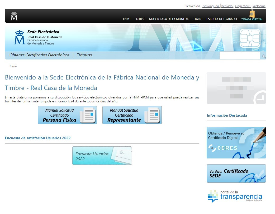
Task: Click the chip card graphic in banner
Action: [250, 38]
